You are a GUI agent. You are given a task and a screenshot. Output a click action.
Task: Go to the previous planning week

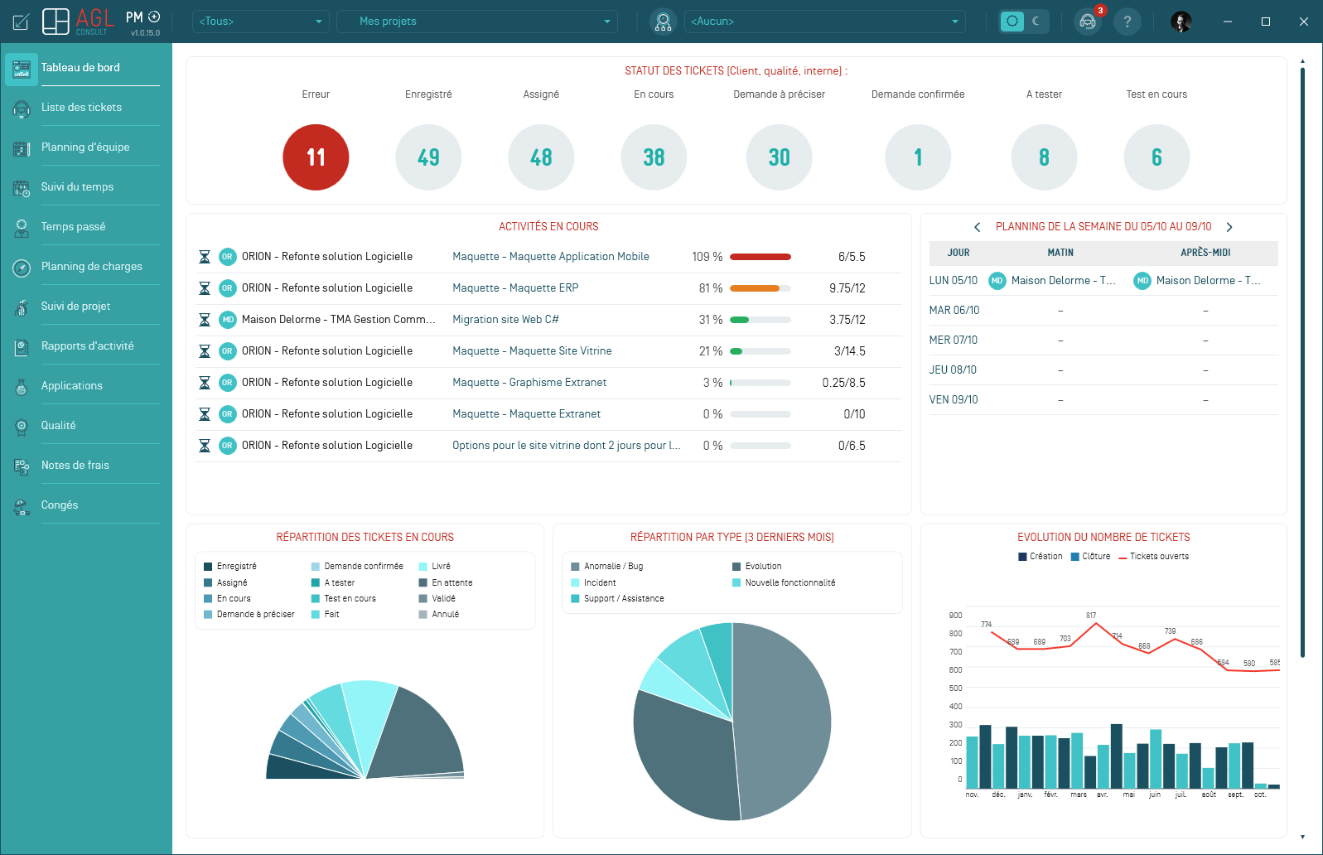point(978,227)
